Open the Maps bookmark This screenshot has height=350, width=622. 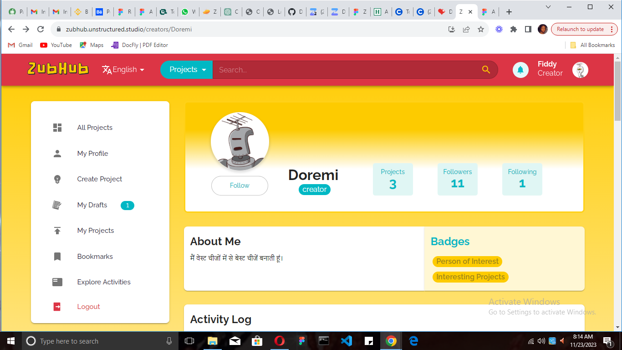[x=92, y=45]
